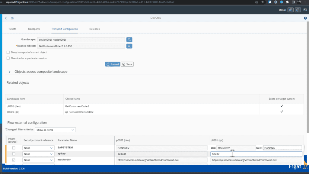Image resolution: width=309 pixels, height=174 pixels.
Task: Share this page from the address bar
Action: pyautogui.click(x=256, y=2)
